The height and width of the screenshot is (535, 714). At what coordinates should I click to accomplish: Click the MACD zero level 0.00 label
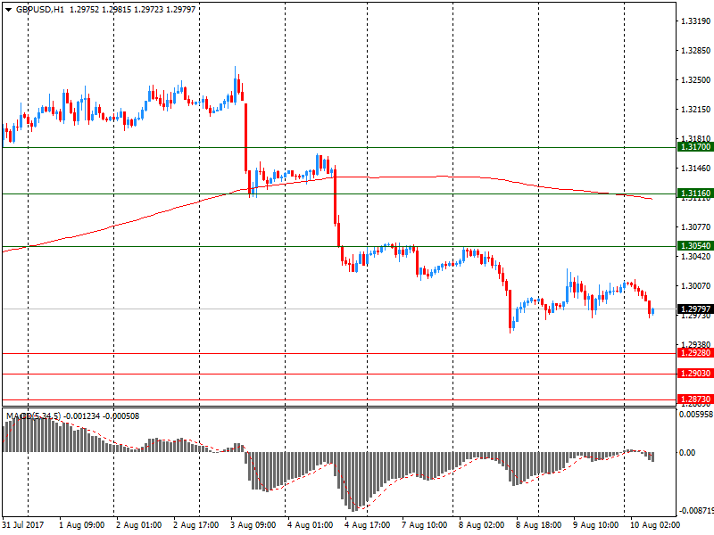pos(687,453)
